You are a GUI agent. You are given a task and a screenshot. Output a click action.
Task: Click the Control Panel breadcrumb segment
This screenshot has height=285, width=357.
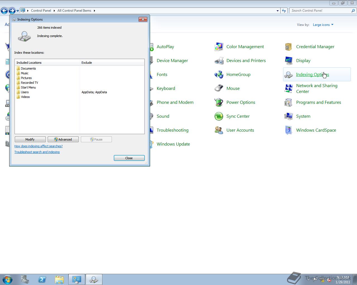[x=41, y=11]
